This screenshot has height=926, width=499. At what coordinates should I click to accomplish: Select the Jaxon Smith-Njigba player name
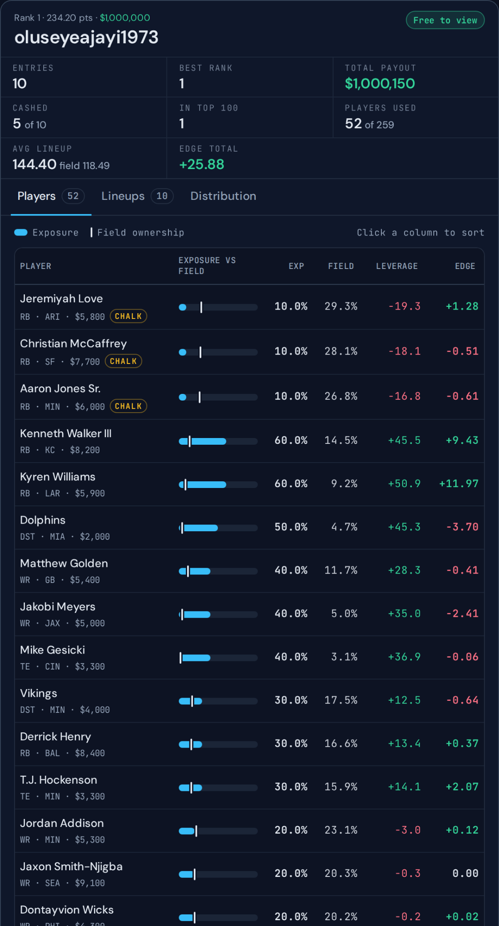tap(71, 866)
